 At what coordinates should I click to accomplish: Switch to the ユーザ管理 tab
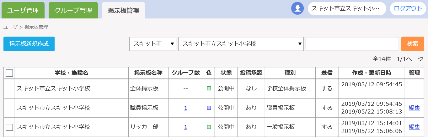[x=23, y=10]
